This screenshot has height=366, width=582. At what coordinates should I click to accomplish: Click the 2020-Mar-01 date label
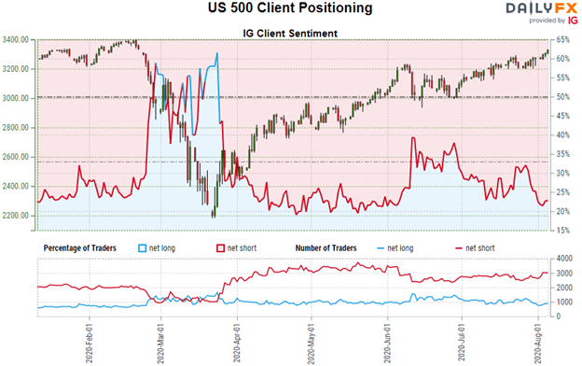pos(160,343)
